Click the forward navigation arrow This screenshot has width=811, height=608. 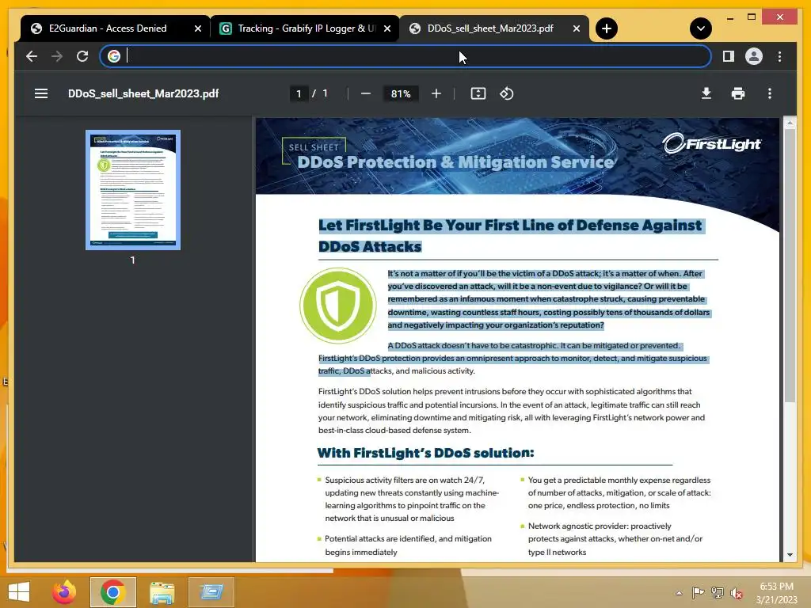pos(57,56)
